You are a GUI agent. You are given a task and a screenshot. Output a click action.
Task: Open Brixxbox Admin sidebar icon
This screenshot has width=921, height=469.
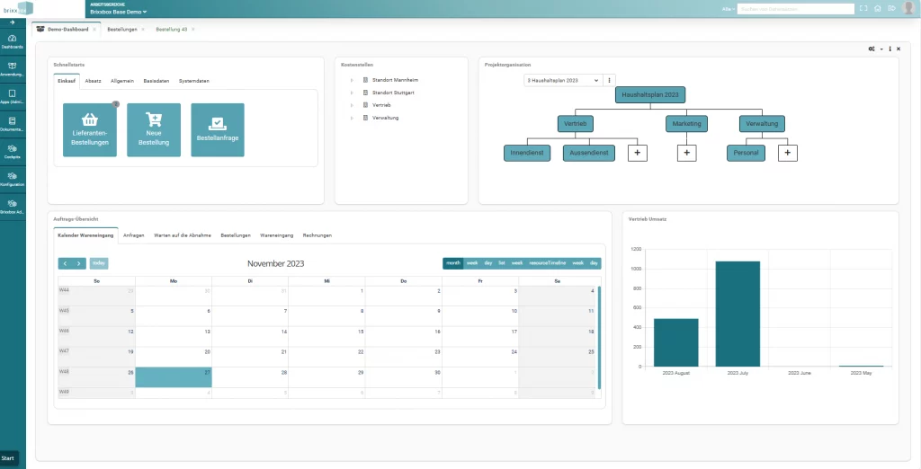(13, 206)
